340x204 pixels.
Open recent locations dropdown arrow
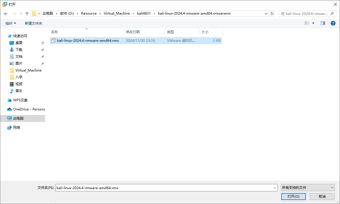(x=21, y=14)
